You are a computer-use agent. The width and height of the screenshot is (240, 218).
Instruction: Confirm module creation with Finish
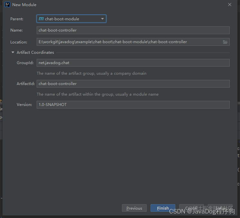[x=163, y=208]
